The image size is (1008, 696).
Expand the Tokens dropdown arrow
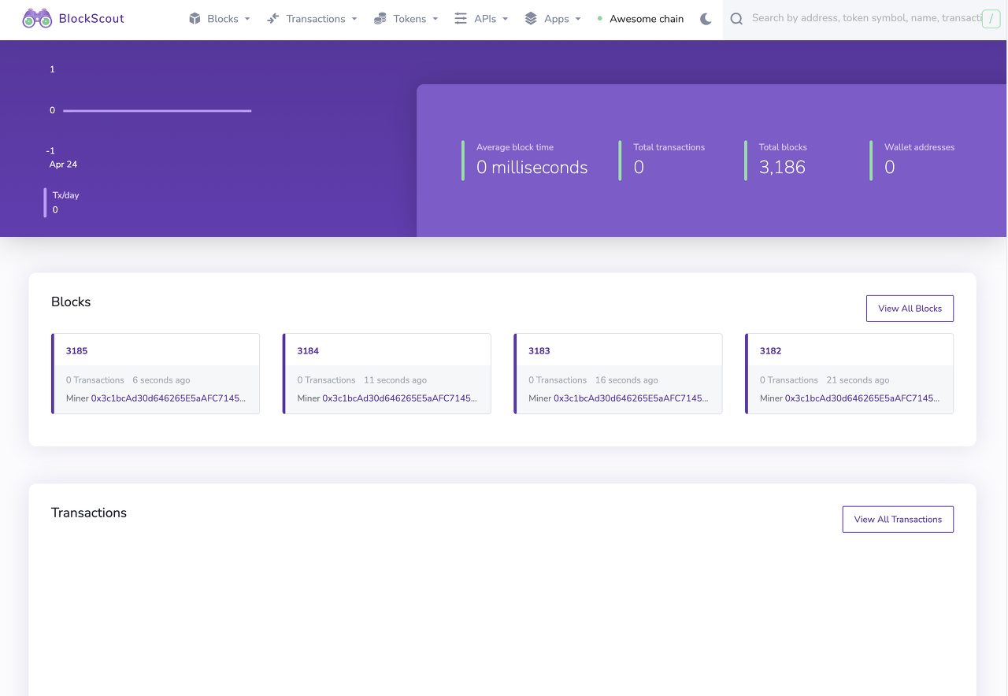coord(435,19)
